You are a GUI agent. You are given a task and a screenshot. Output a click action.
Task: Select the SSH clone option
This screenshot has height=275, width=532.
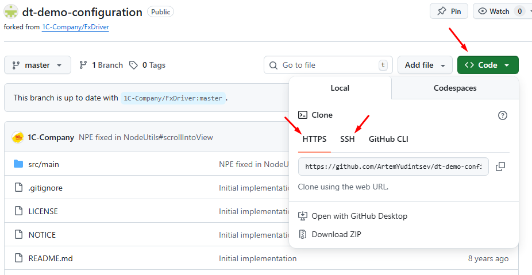pyautogui.click(x=347, y=139)
